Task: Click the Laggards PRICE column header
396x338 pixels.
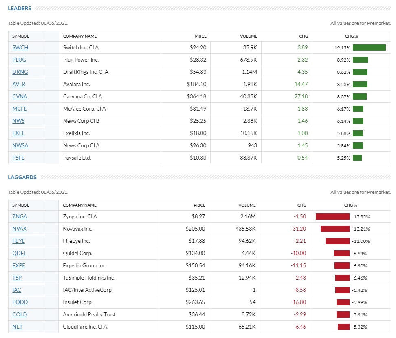Action: tap(199, 205)
